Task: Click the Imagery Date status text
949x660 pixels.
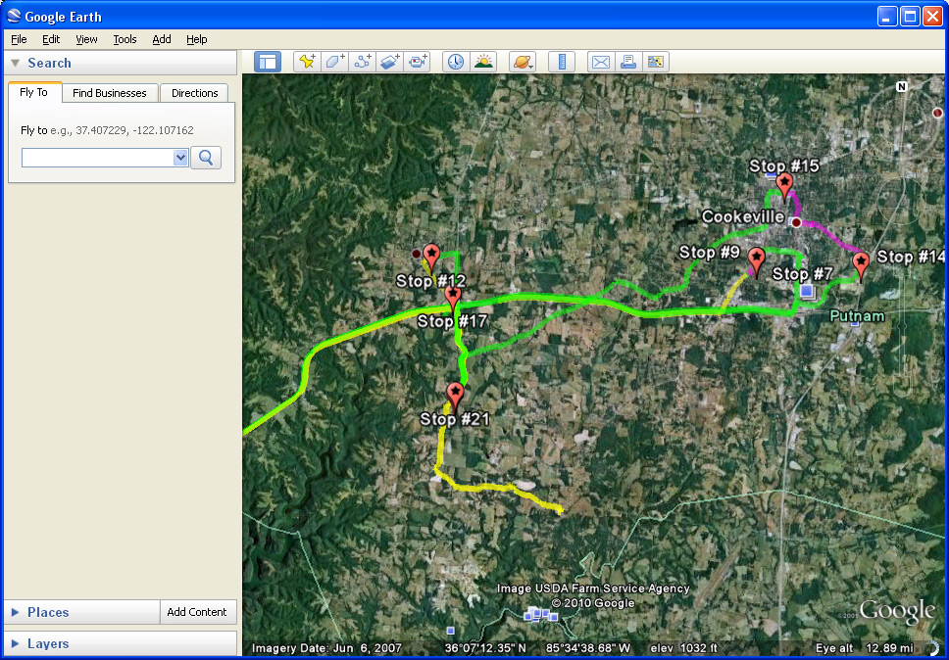Action: pos(326,648)
